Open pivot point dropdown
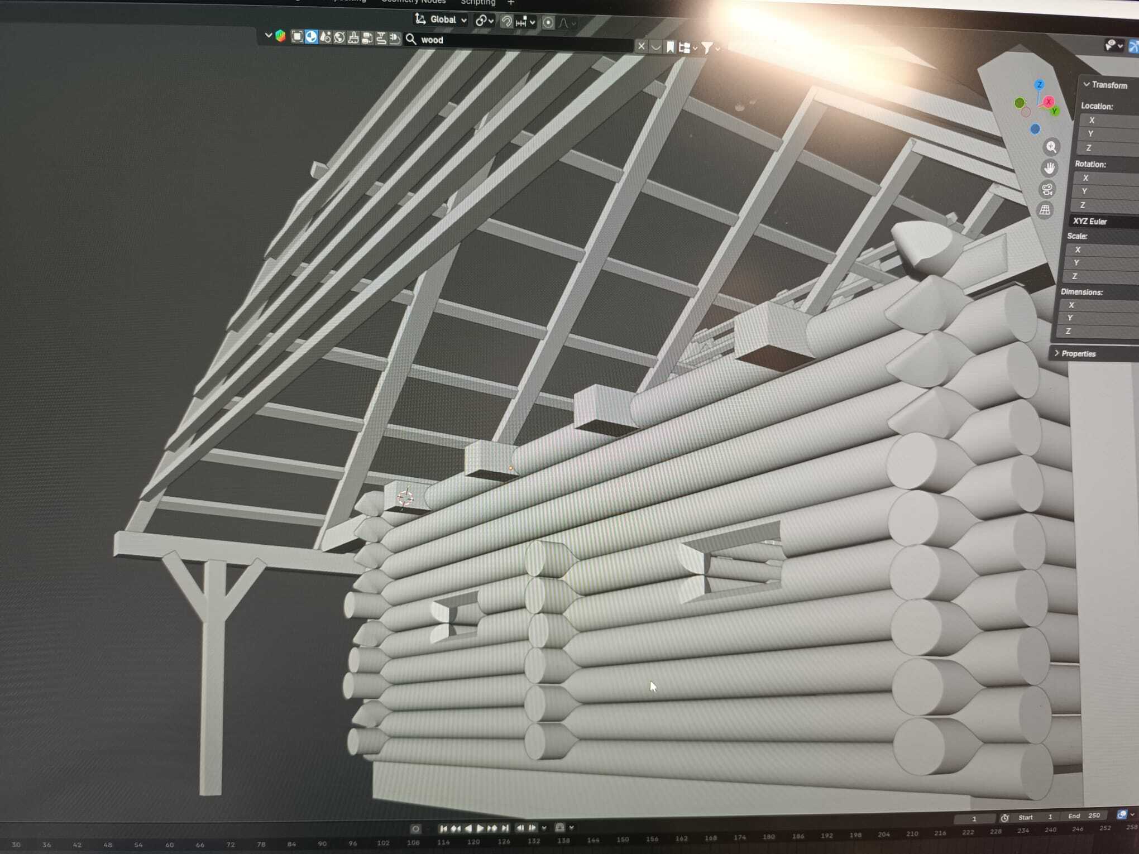The image size is (1139, 854). click(484, 21)
